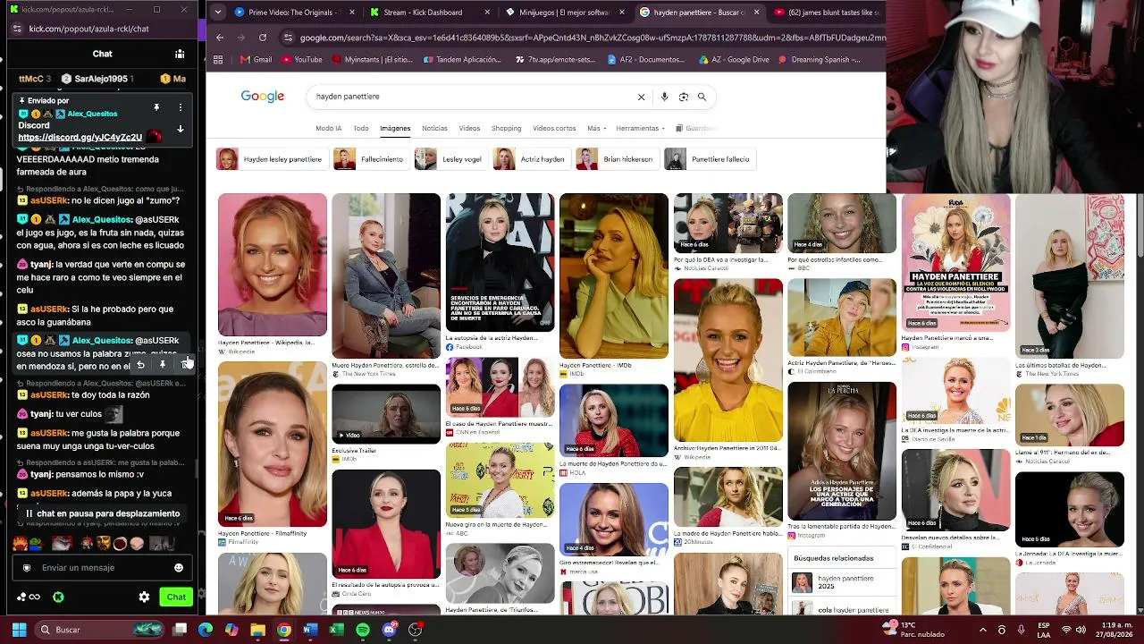Clear the Google search box
This screenshot has height=644, width=1144.
[641, 97]
